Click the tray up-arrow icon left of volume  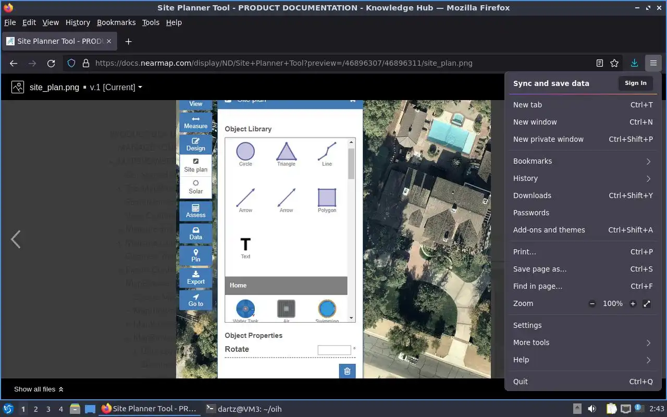pos(577,409)
